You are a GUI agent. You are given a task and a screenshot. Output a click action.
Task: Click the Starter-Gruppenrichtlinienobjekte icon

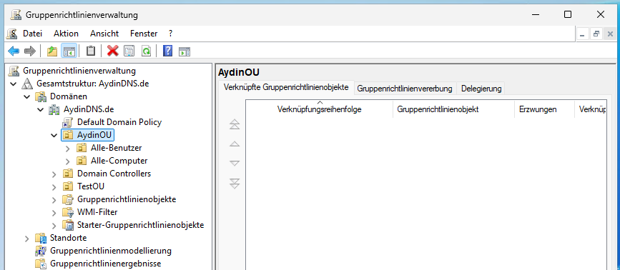click(x=68, y=226)
